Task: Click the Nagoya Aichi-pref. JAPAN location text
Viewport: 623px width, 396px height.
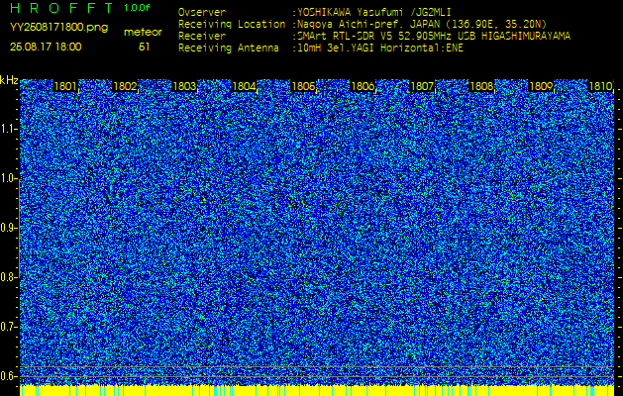Action: [x=422, y=24]
